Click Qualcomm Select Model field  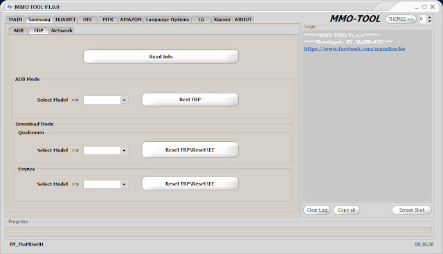pos(102,151)
